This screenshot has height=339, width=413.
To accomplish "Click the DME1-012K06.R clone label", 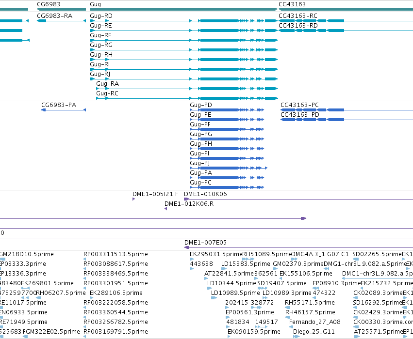I will click(189, 204).
